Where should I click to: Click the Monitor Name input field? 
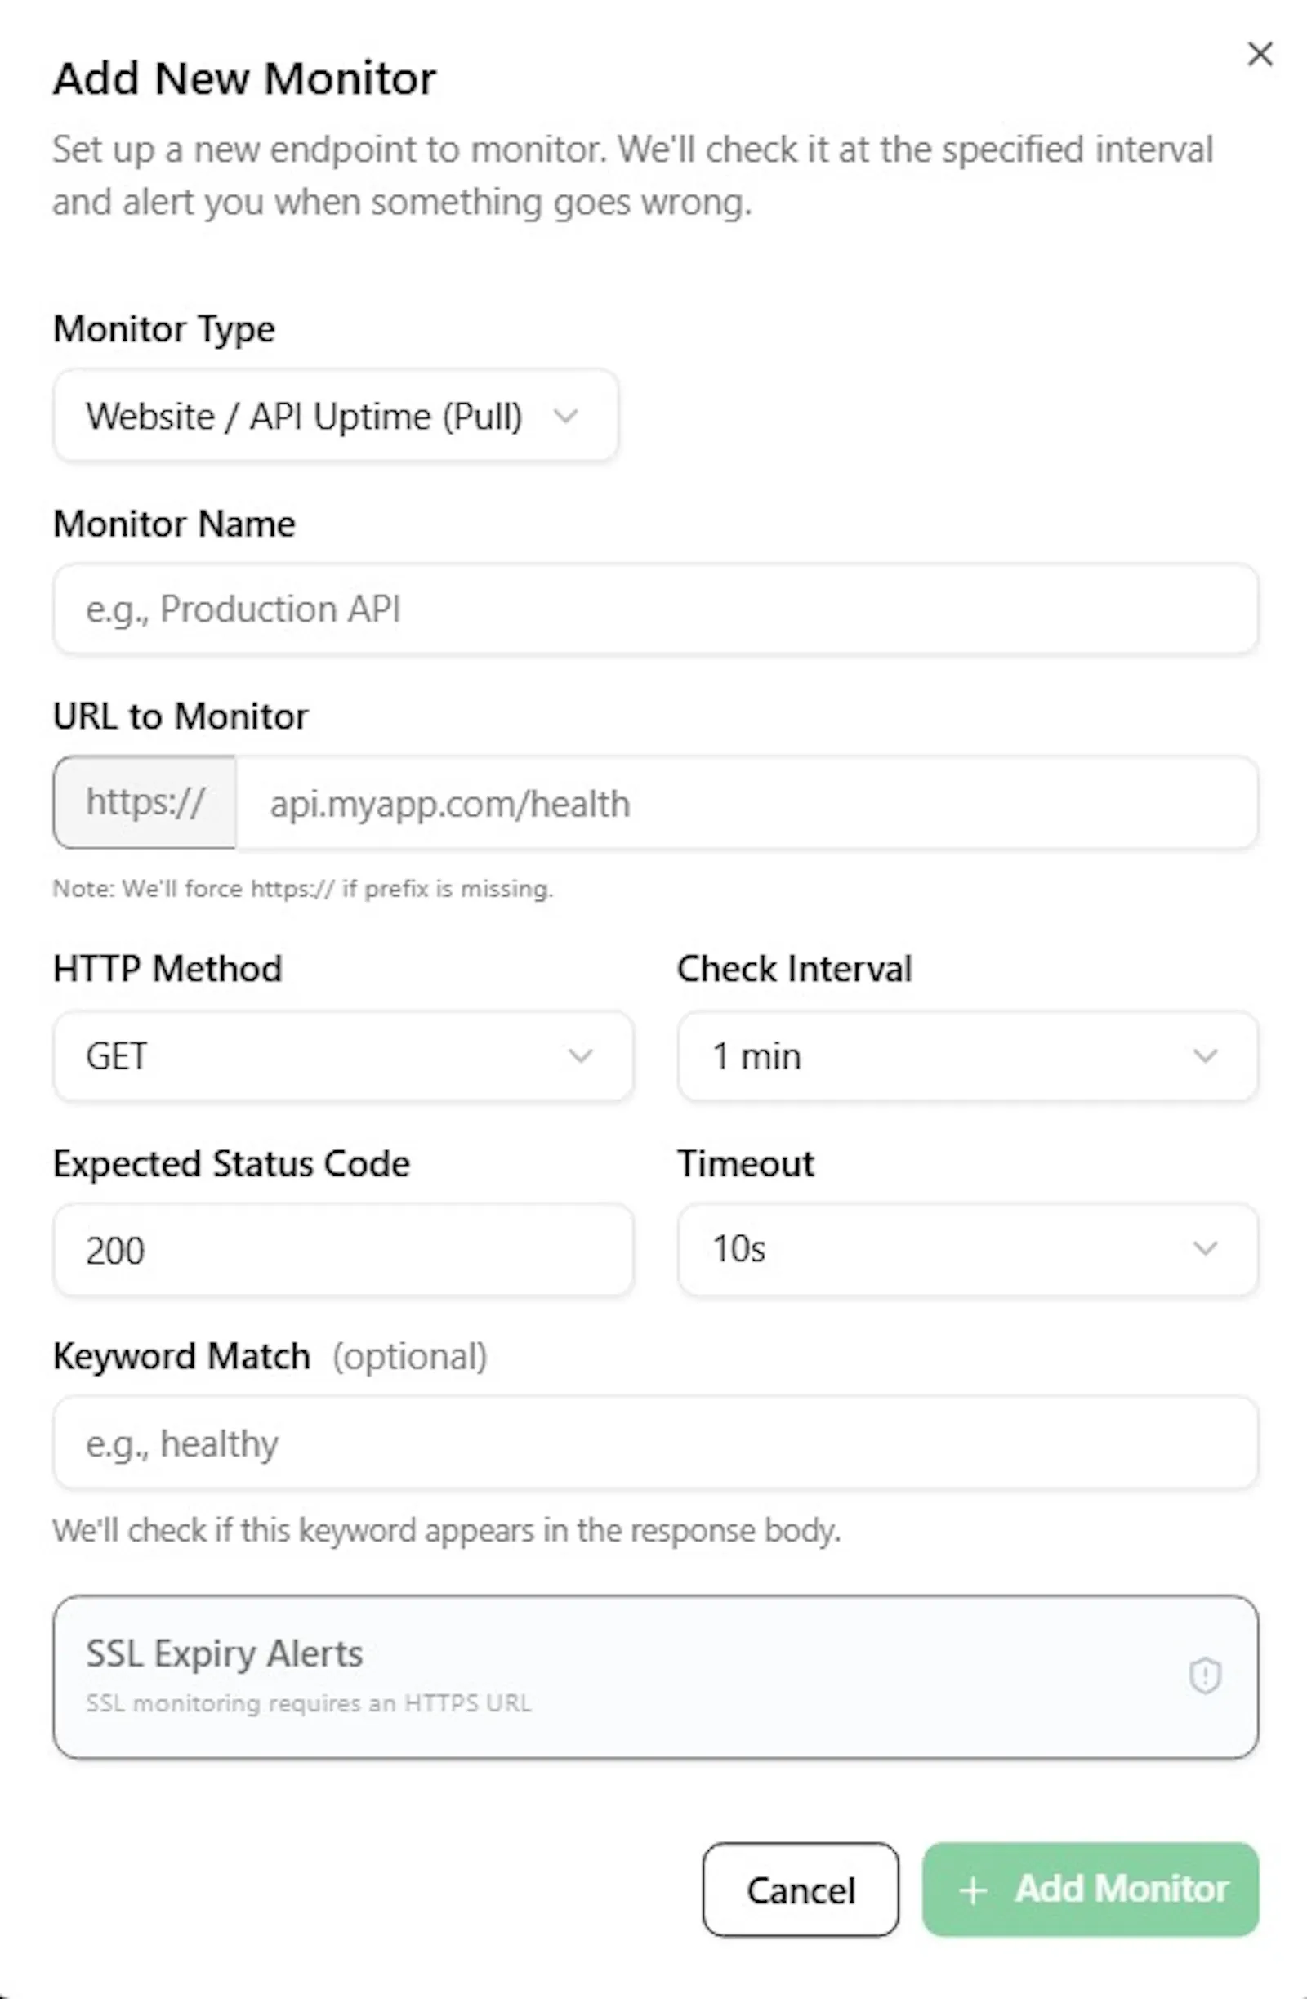click(x=655, y=609)
